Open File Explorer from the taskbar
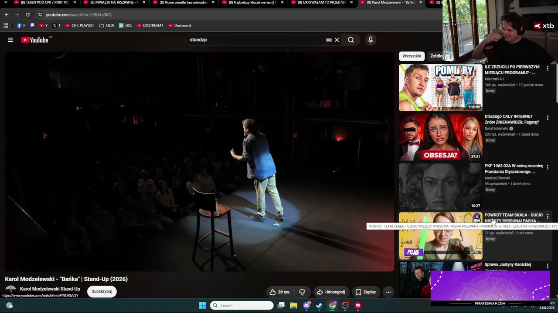Screen dimensions: 558x313 (x=294, y=305)
